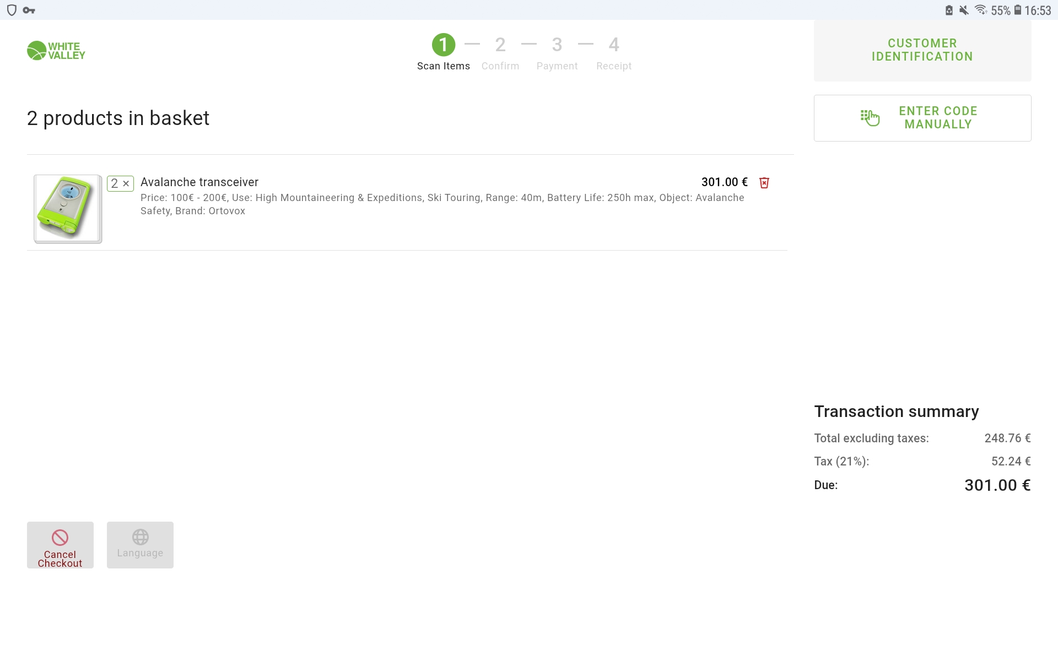
Task: Delete Avalanche transceiver with red trash icon
Action: tap(764, 183)
